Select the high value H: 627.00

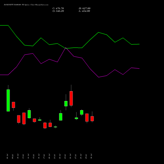[x=85, y=9]
